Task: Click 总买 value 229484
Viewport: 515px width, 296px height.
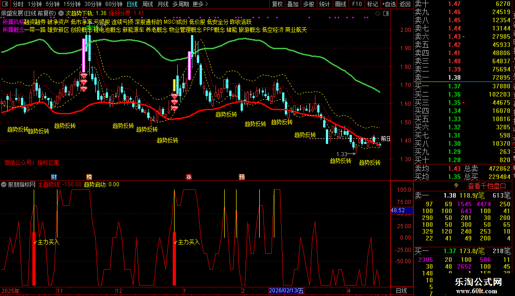Action: [x=499, y=177]
